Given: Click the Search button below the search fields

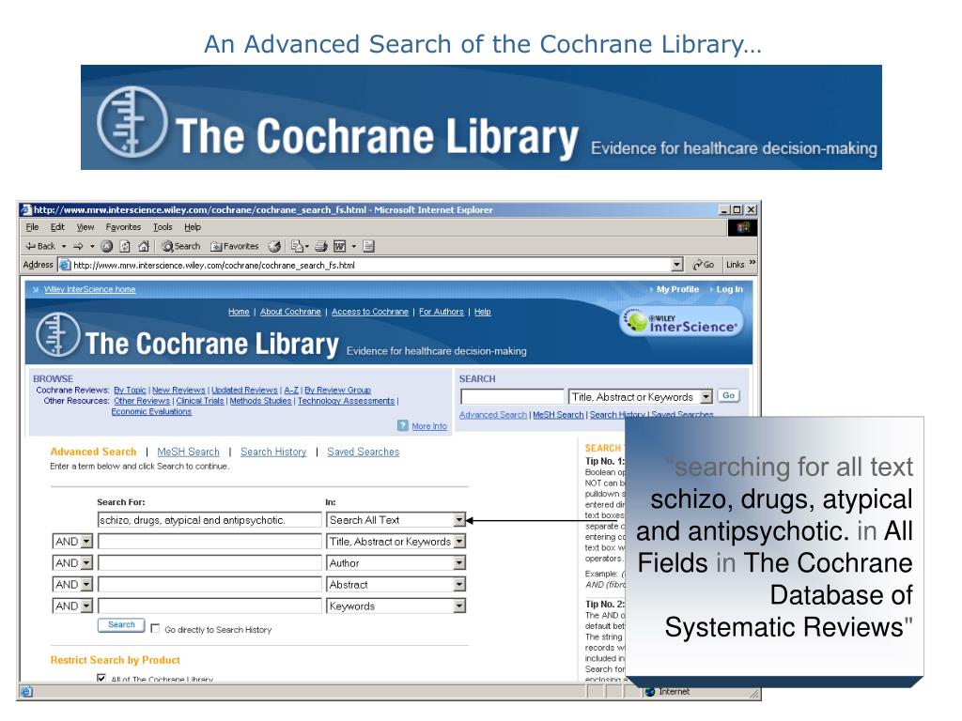Looking at the screenshot, I should tap(121, 624).
